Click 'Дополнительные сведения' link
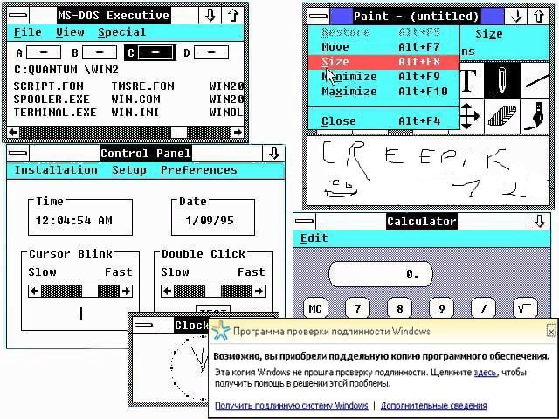The image size is (559, 419). [x=433, y=405]
